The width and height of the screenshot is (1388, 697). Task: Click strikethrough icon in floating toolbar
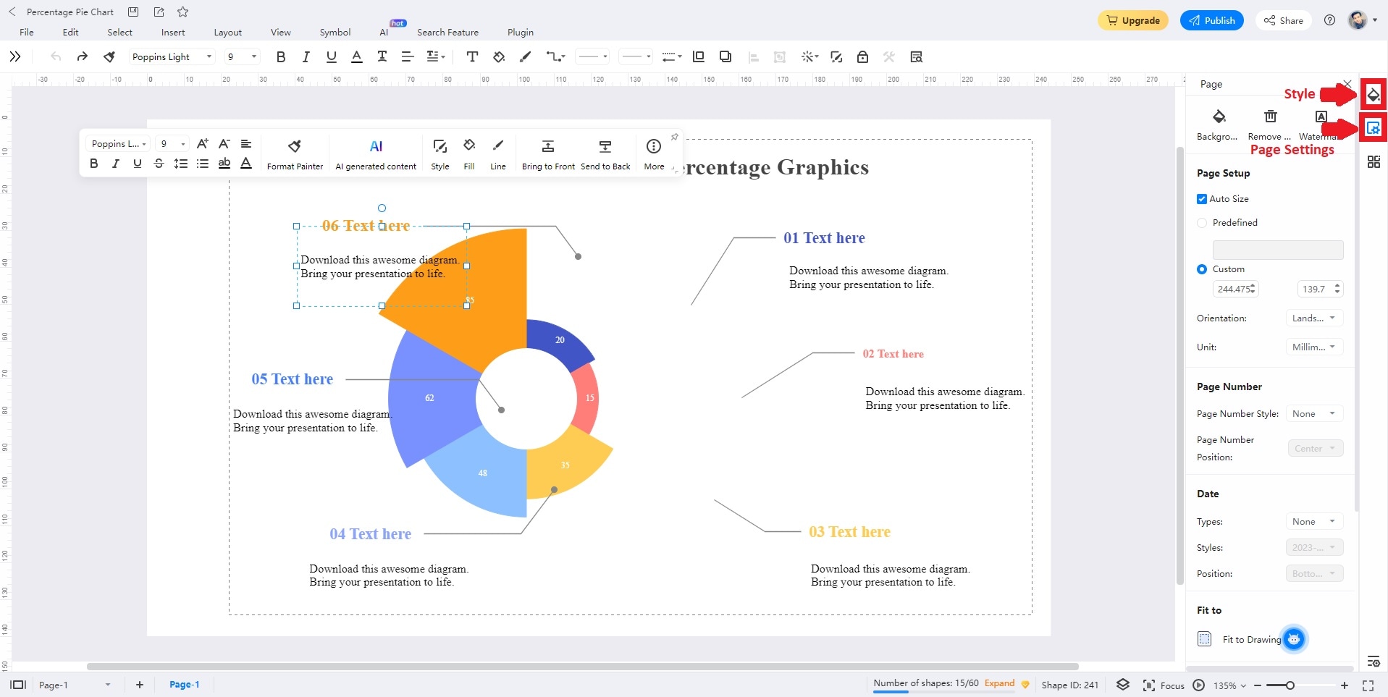[159, 164]
